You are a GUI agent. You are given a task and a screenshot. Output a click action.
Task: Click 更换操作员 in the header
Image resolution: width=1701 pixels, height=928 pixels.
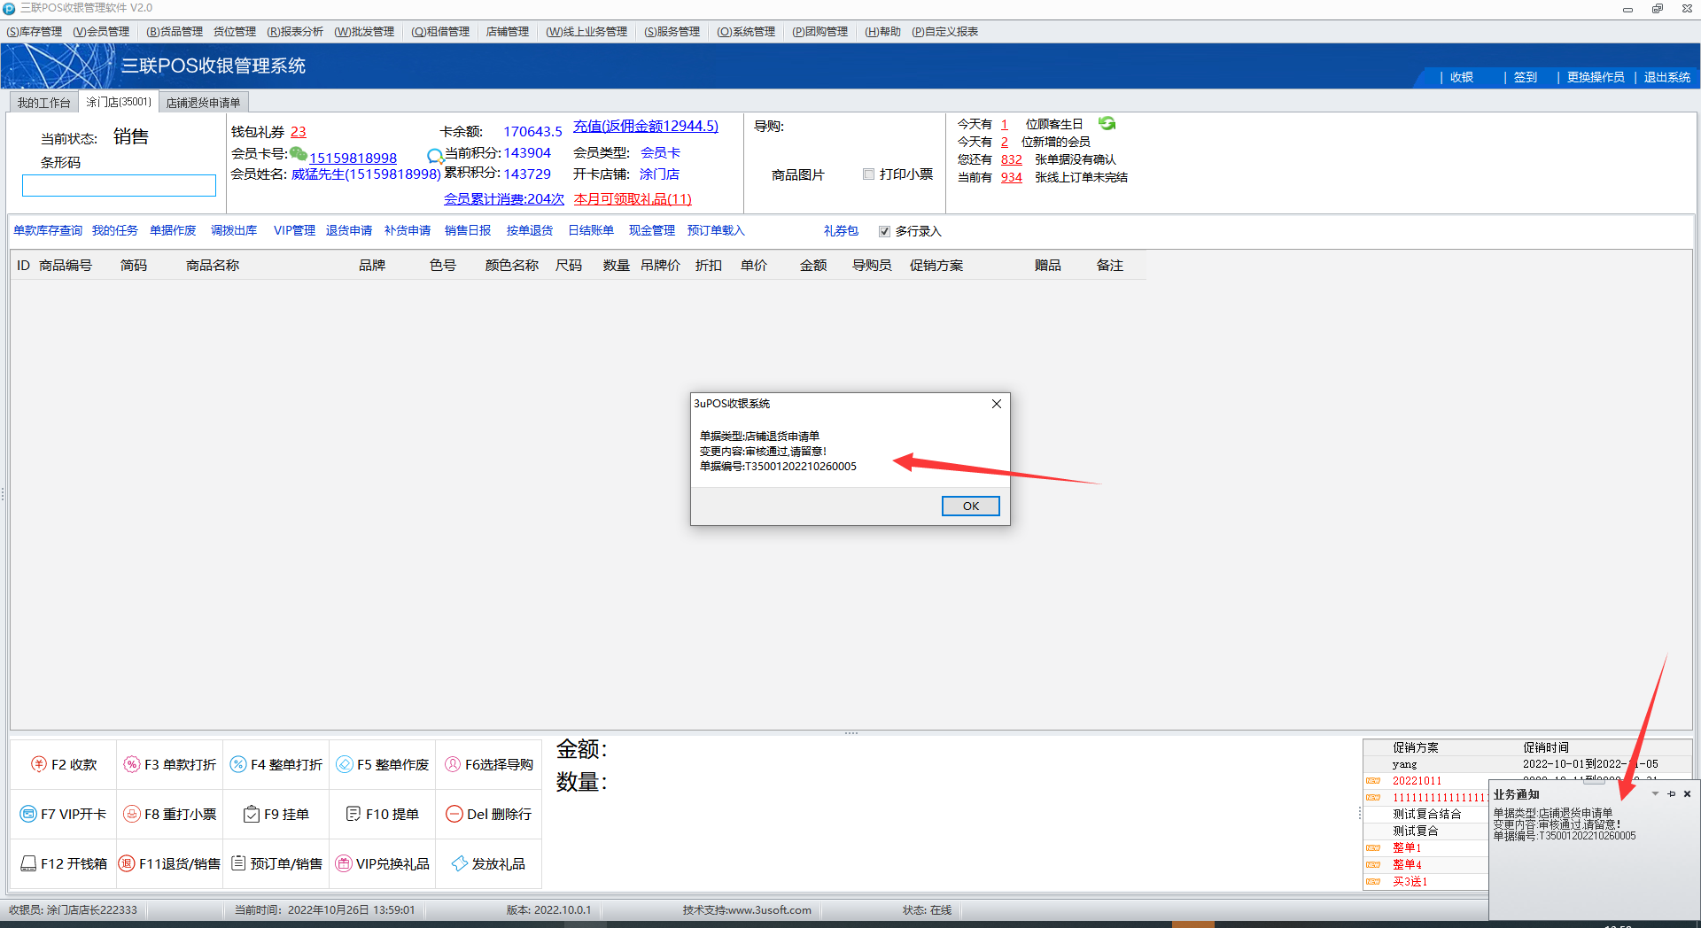pos(1596,77)
